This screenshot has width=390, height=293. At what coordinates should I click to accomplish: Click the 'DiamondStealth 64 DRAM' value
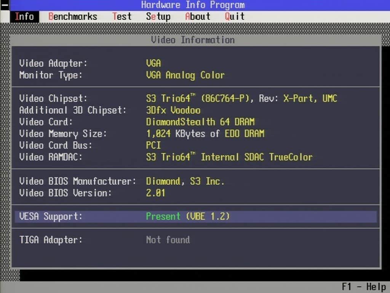tap(200, 122)
